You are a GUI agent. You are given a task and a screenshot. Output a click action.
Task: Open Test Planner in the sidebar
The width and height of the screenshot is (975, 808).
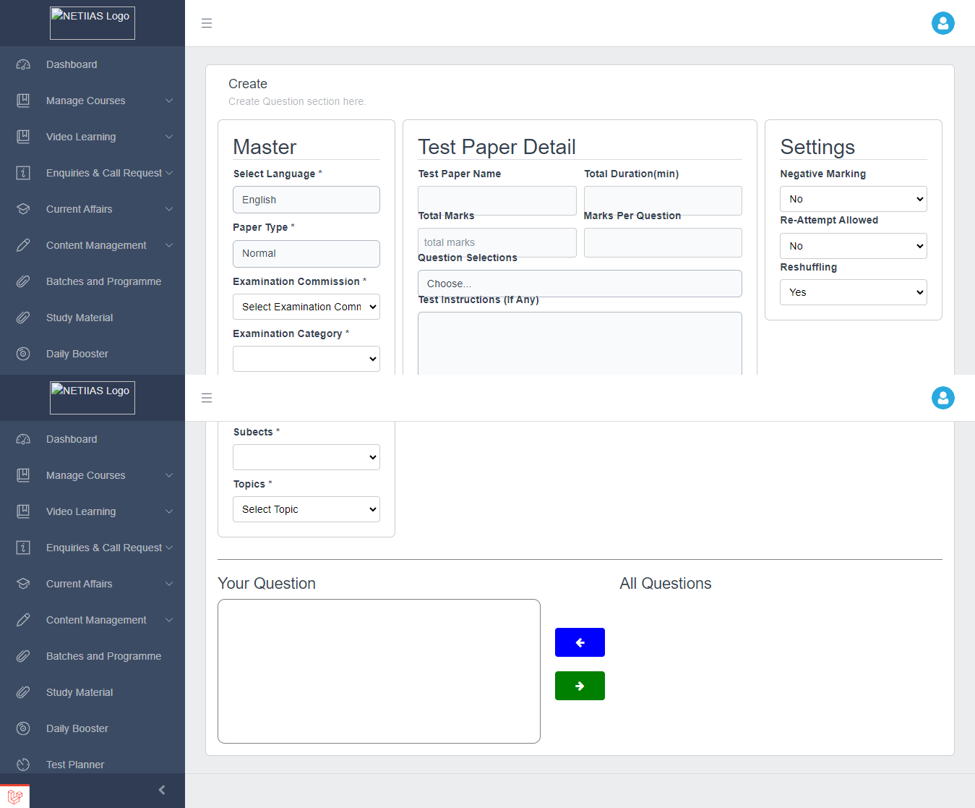point(75,765)
